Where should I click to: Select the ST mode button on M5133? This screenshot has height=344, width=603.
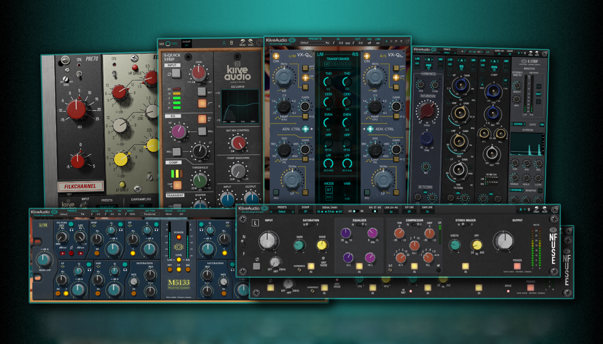pos(179,269)
